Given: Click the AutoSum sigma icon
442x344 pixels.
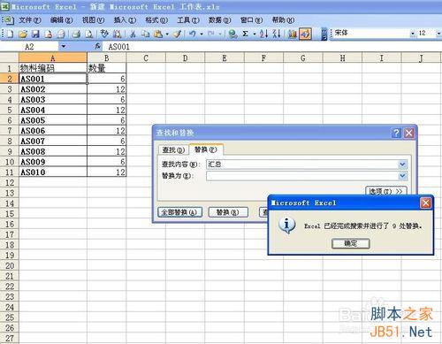Looking at the screenshot, I should pos(245,34).
